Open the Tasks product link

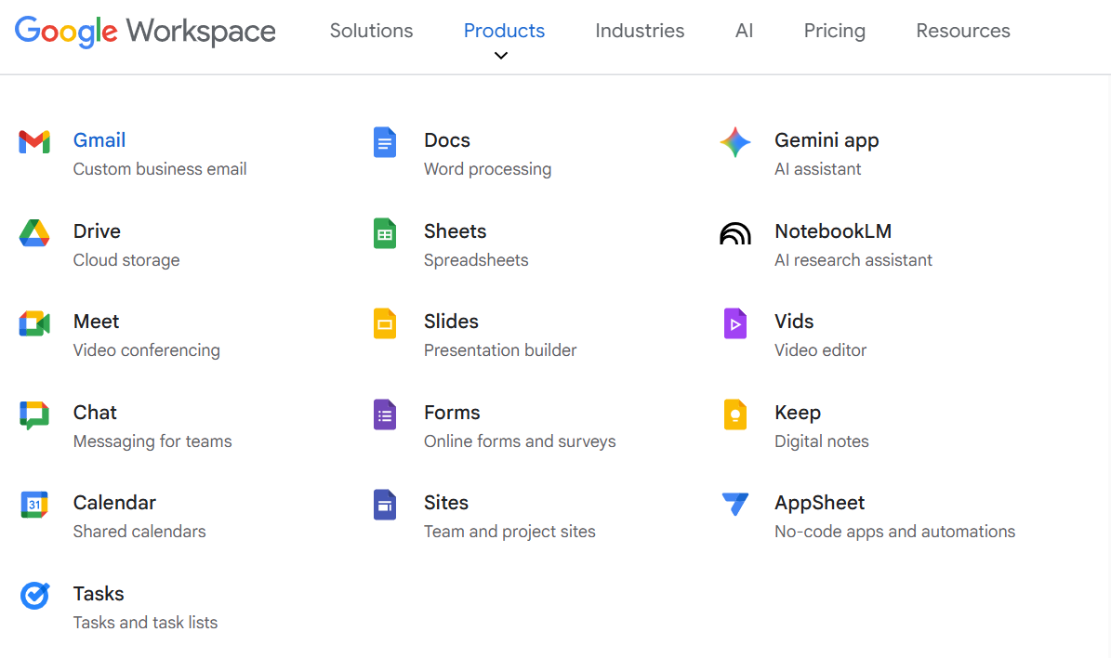tap(99, 594)
